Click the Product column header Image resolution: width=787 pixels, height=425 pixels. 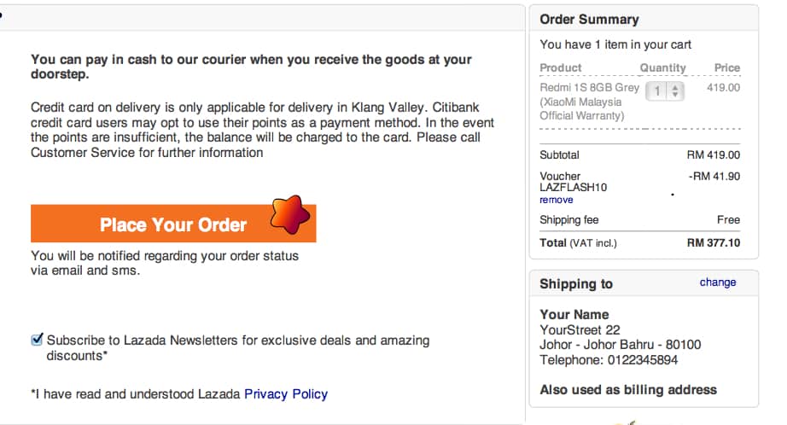point(561,67)
